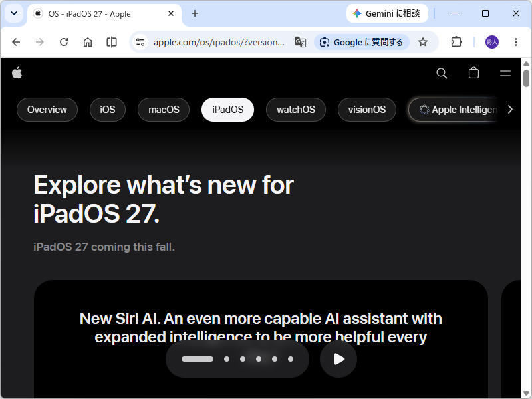Select the iPadOS pill tab

pyautogui.click(x=227, y=110)
